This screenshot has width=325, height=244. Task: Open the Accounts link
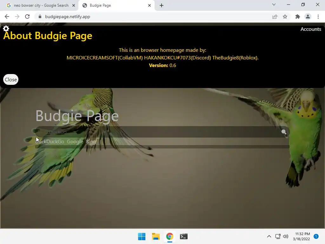click(x=311, y=29)
